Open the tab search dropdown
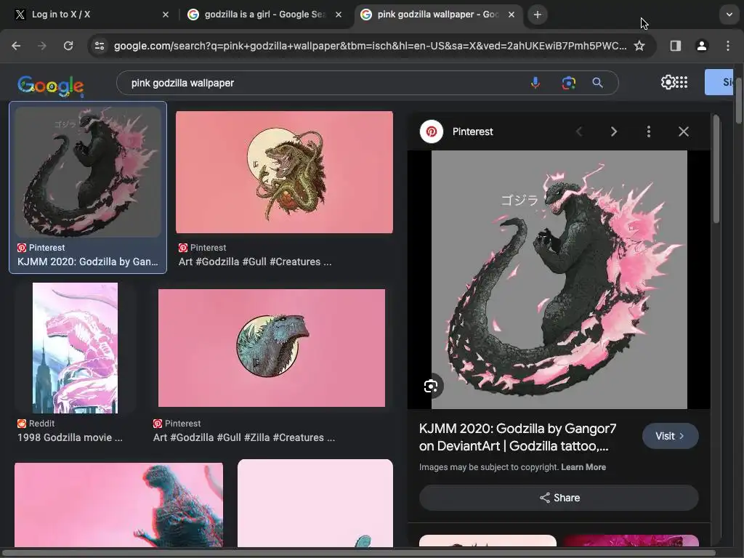The image size is (744, 558). (729, 15)
